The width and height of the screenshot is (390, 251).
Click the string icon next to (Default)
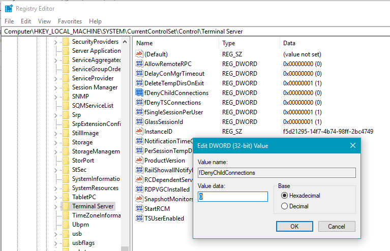[140, 54]
